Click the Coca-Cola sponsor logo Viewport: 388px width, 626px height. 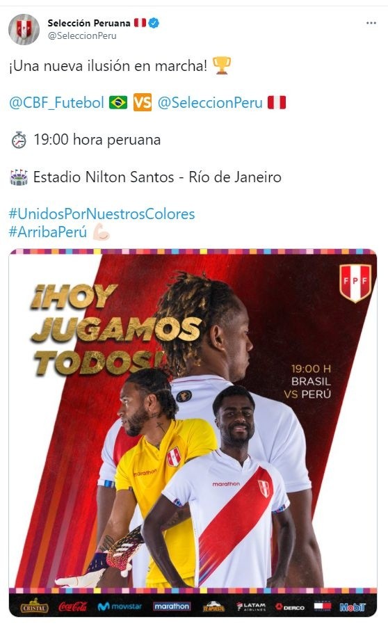(x=72, y=607)
